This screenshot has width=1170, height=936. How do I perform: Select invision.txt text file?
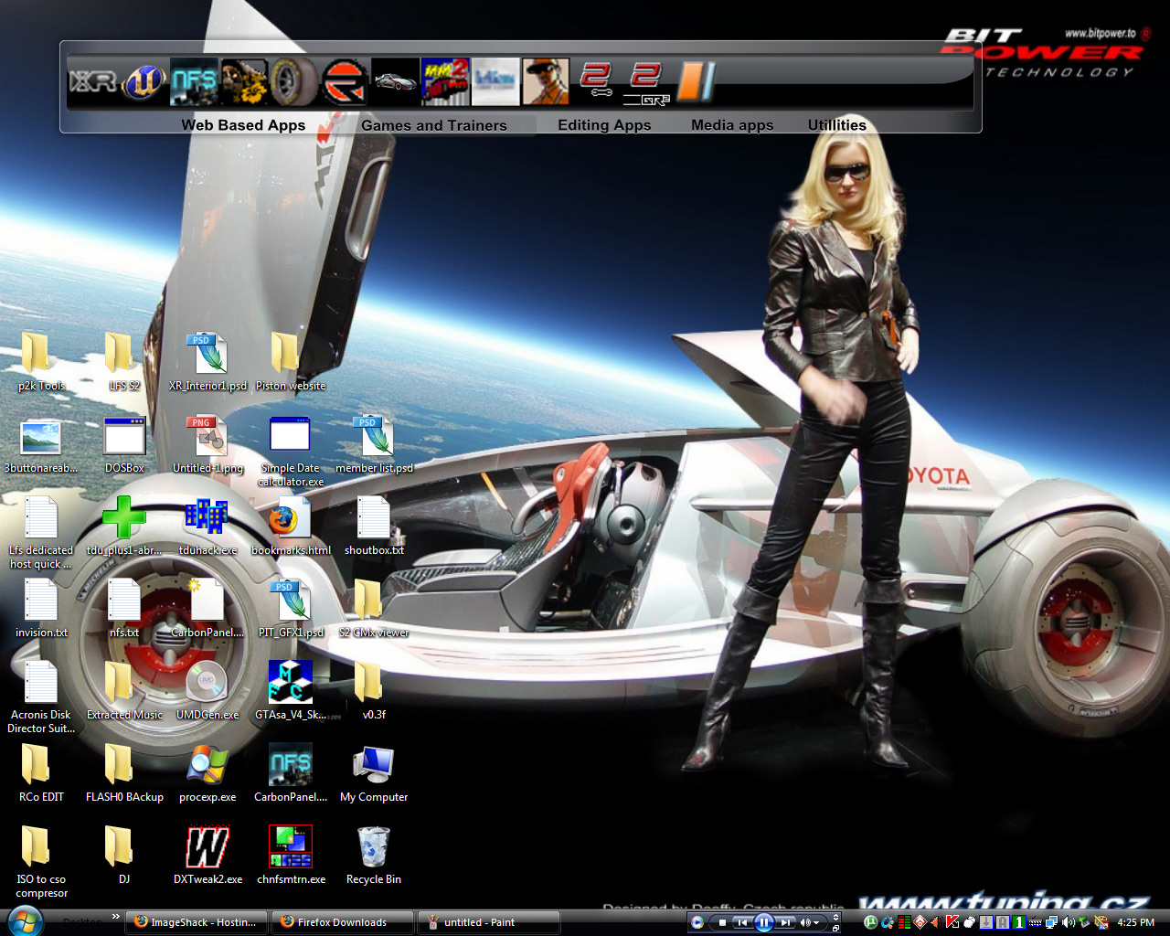click(x=41, y=609)
